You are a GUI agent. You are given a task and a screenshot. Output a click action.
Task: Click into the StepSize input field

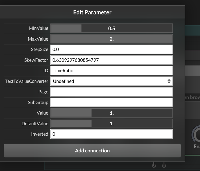(x=111, y=49)
